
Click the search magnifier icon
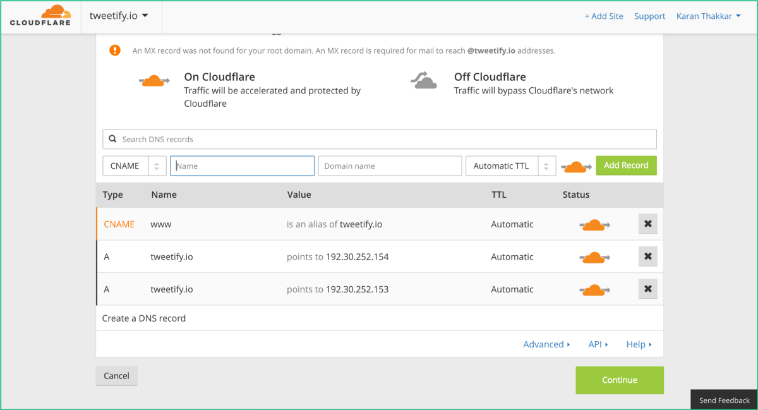click(112, 139)
